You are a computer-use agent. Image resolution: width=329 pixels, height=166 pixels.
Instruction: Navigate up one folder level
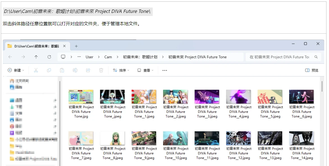coord(36,57)
